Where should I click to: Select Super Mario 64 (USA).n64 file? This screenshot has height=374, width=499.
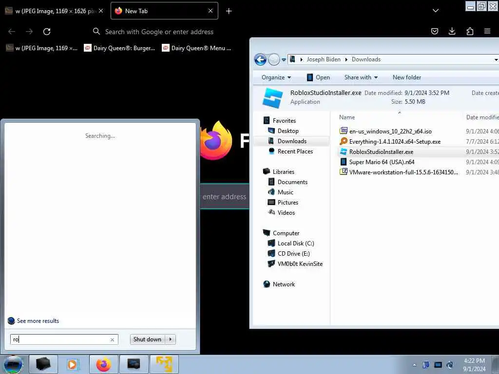pos(382,162)
